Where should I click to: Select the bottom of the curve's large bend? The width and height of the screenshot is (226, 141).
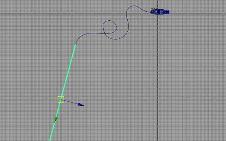tap(115, 39)
